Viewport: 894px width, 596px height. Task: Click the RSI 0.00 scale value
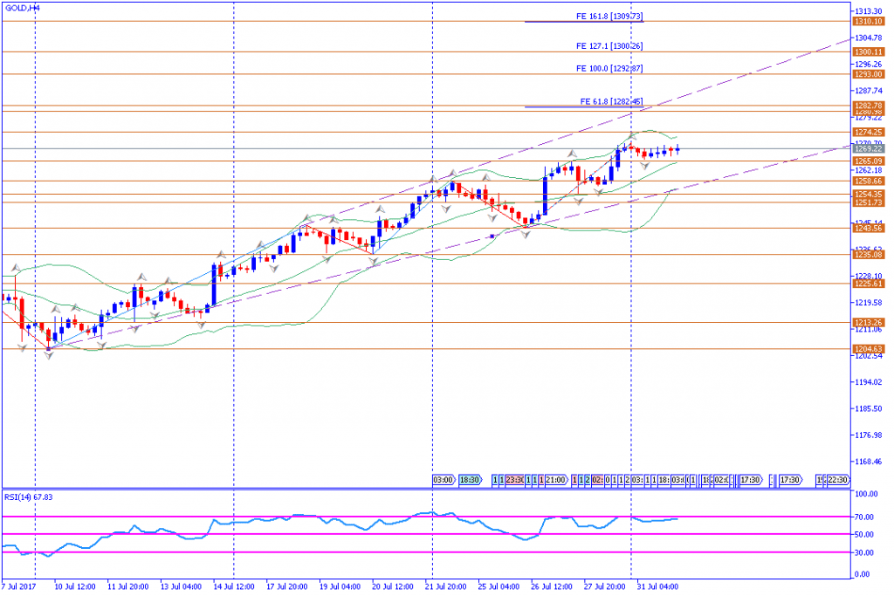862,574
